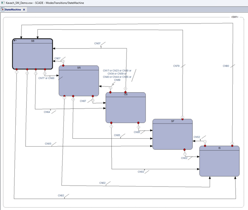Click the CN87 transition label
Screen dimensions: 248x210
[83, 101]
